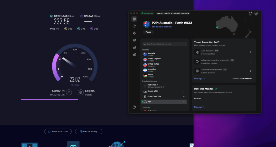Image resolution: width=276 pixels, height=147 pixels.
Task: Open Onion Over VPN more options dots
Action: (184, 97)
